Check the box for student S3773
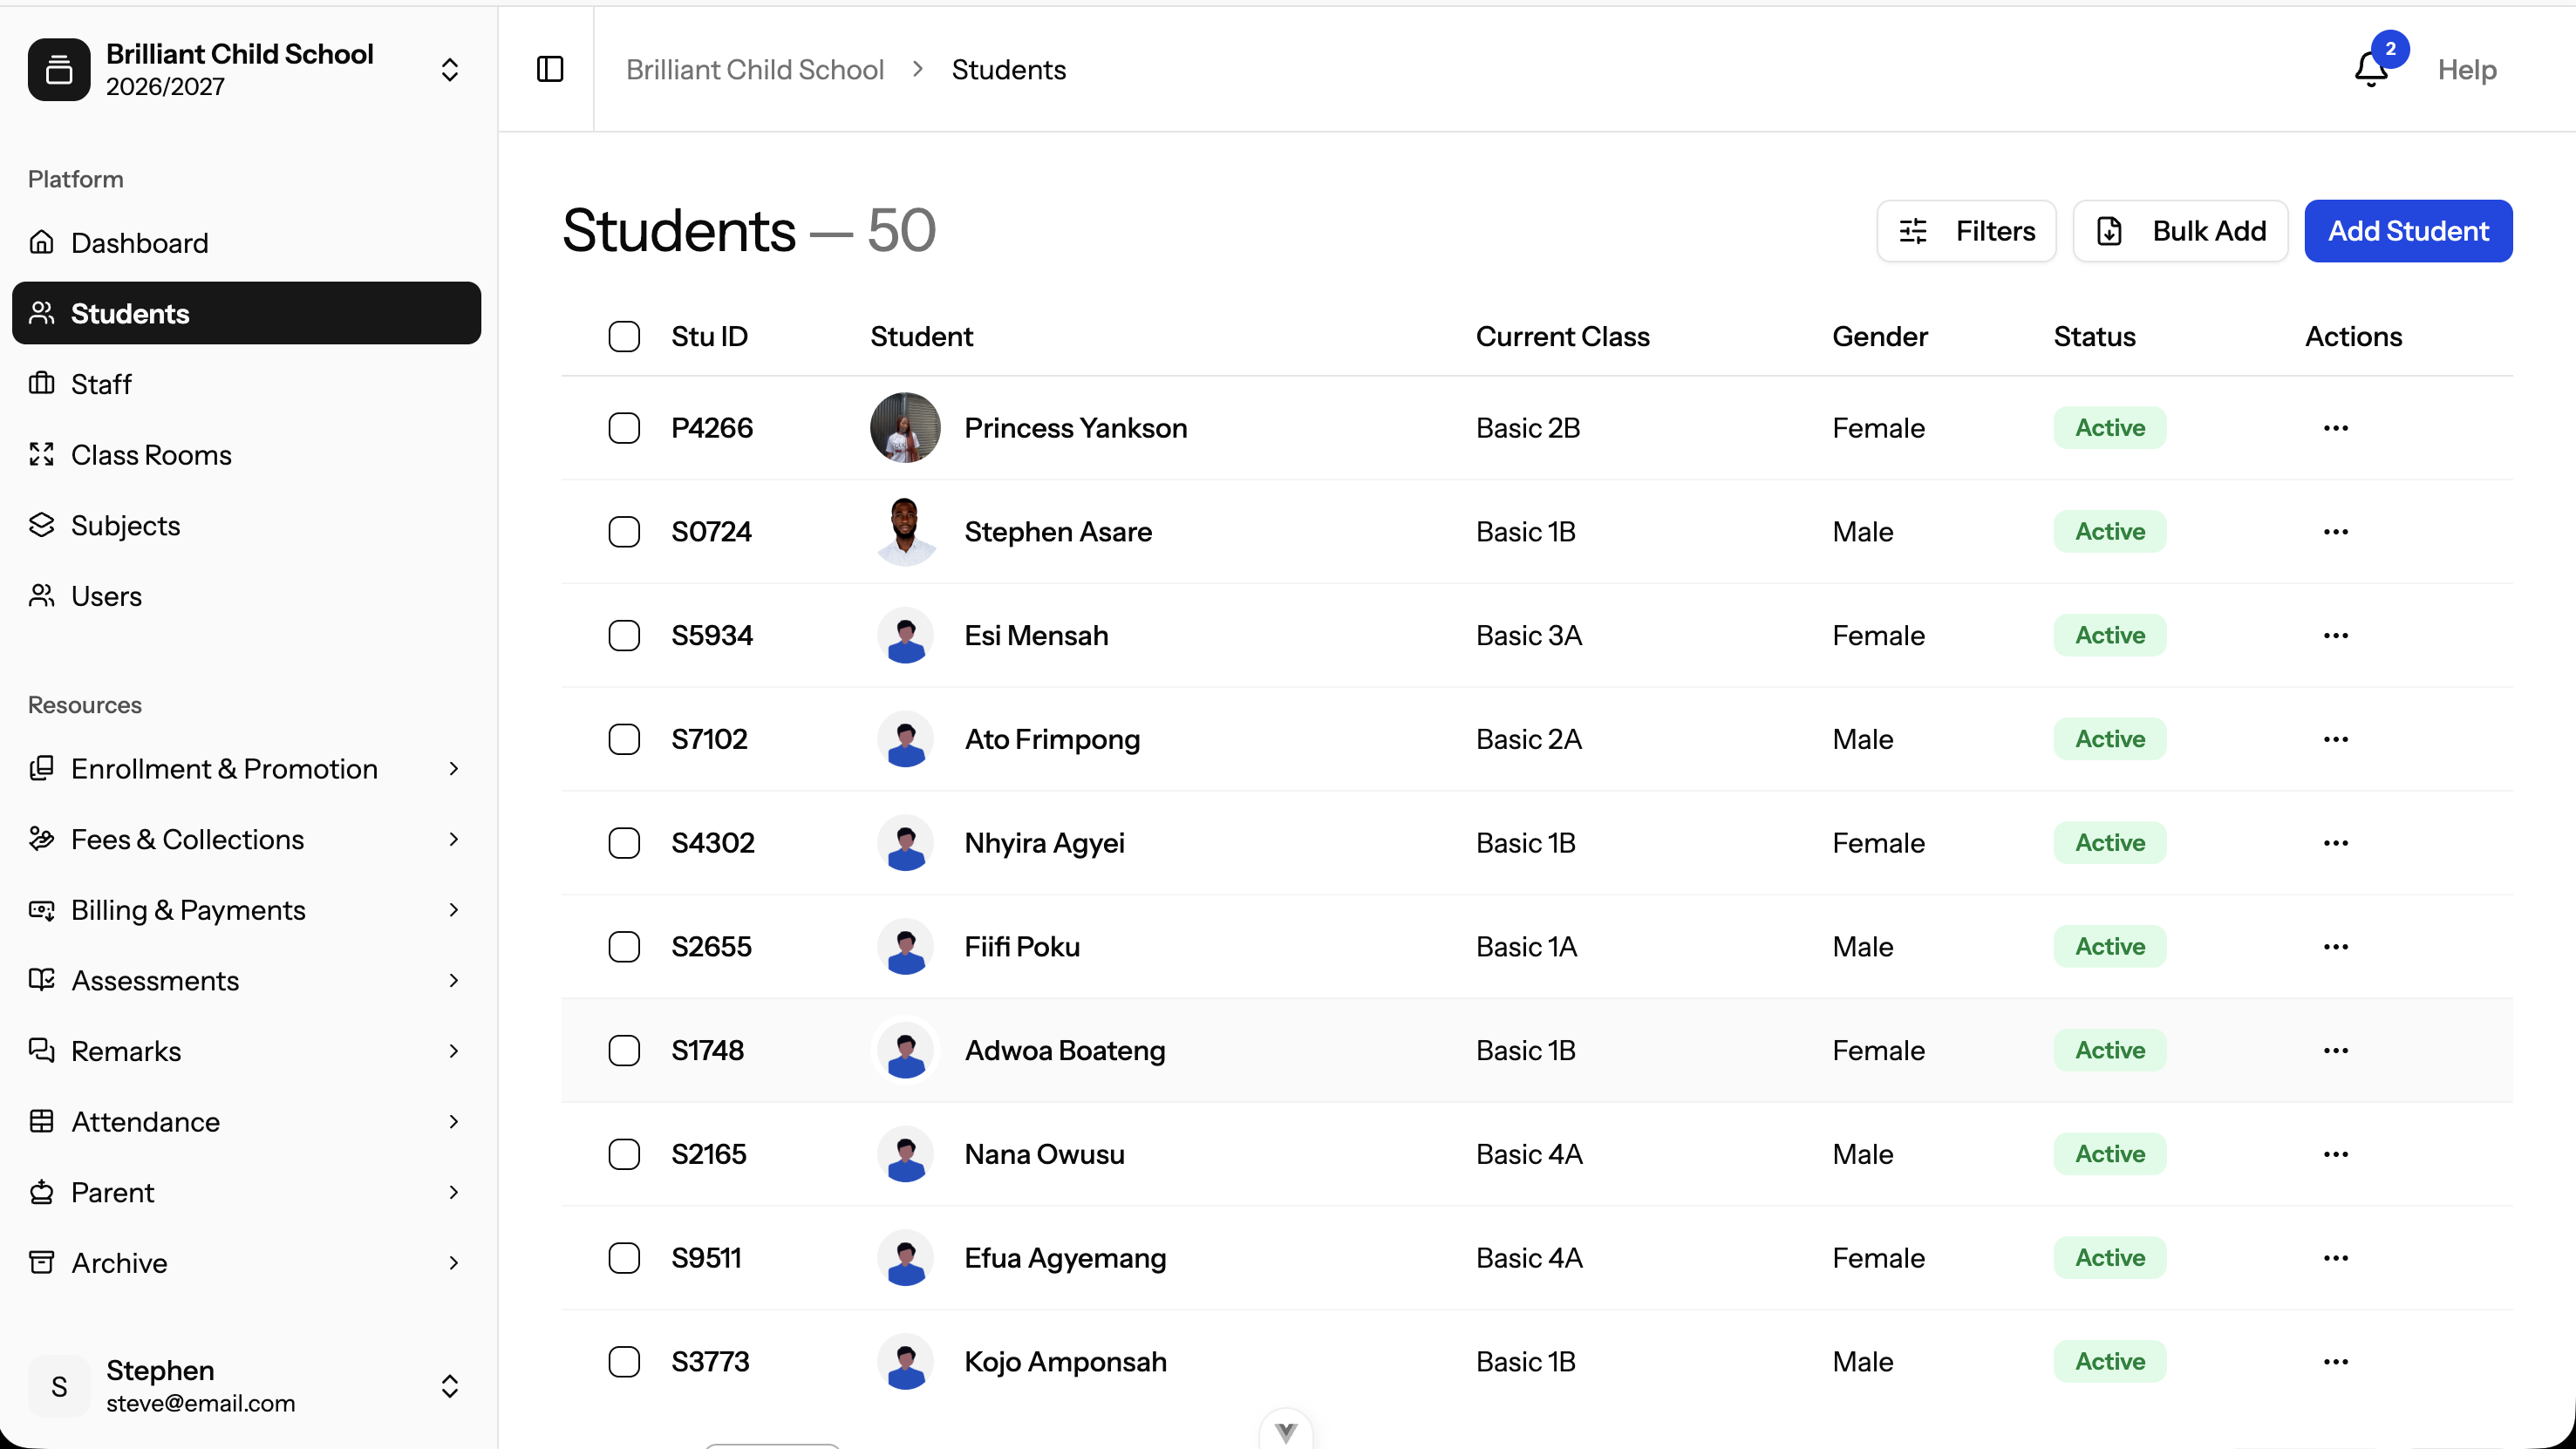 624,1362
